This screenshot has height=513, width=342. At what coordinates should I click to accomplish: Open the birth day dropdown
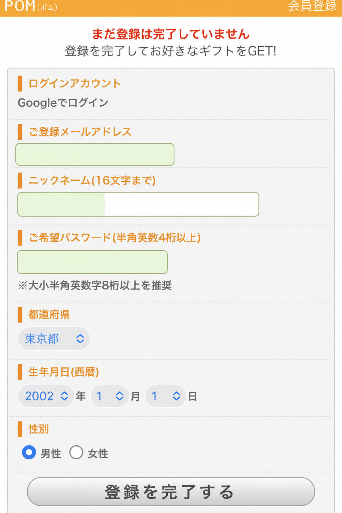(166, 396)
